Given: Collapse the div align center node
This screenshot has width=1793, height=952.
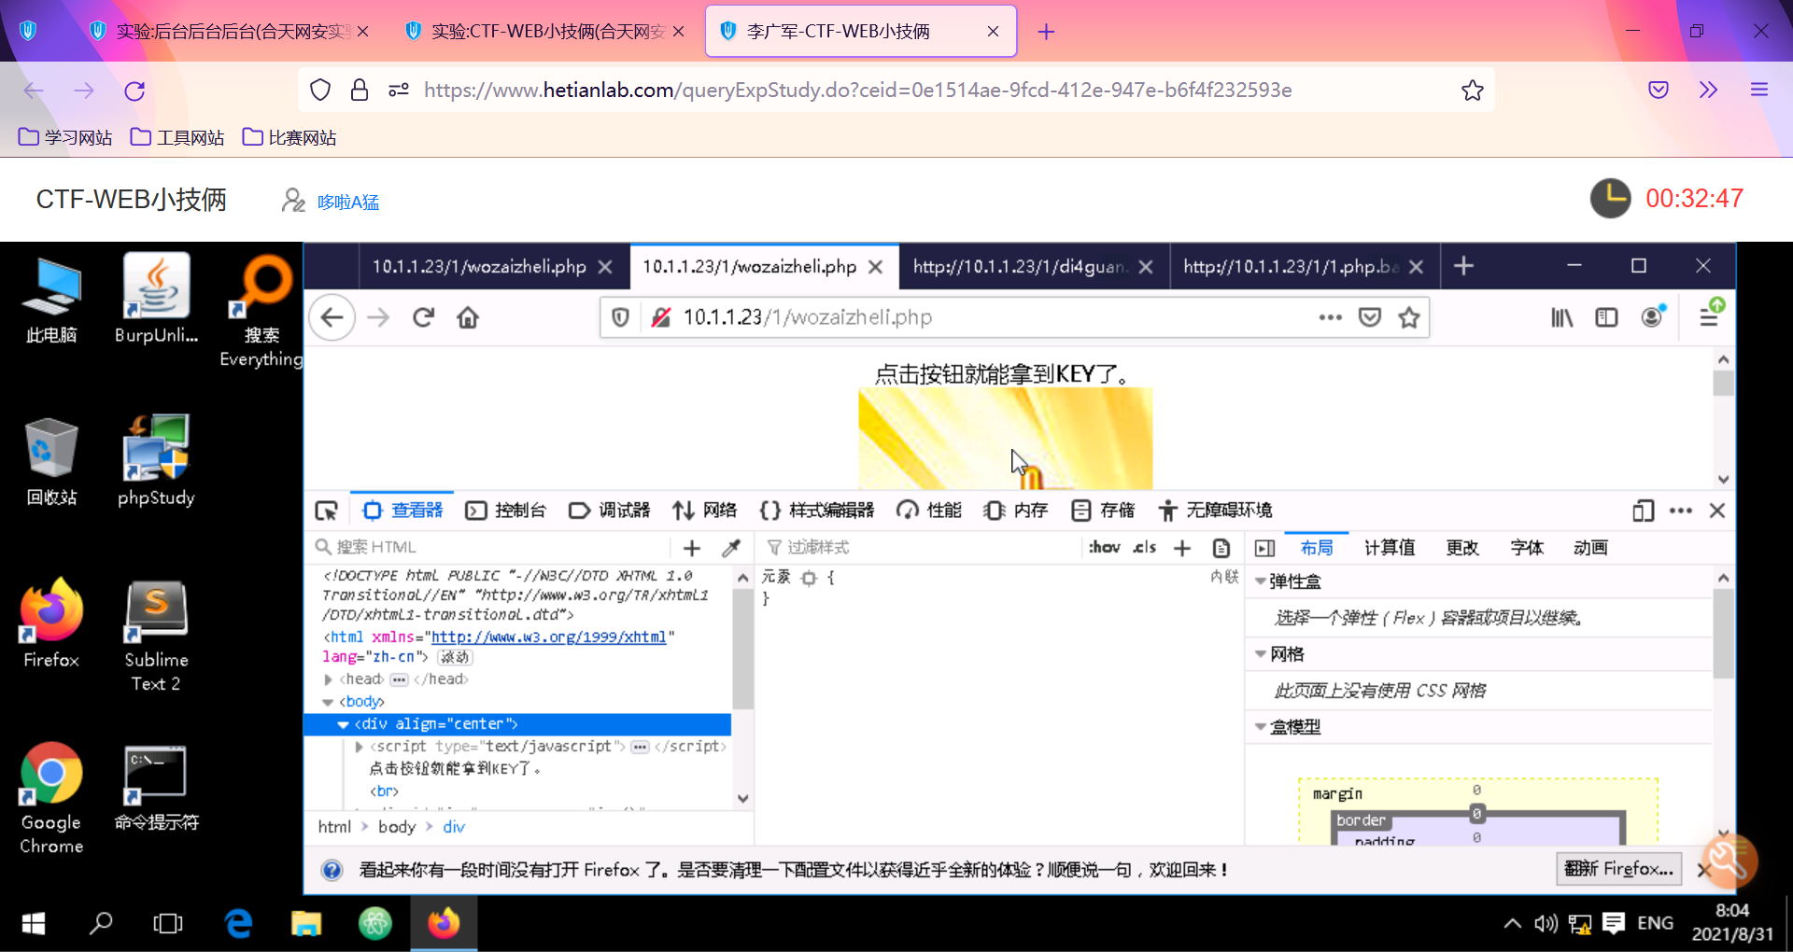Looking at the screenshot, I should coord(343,724).
